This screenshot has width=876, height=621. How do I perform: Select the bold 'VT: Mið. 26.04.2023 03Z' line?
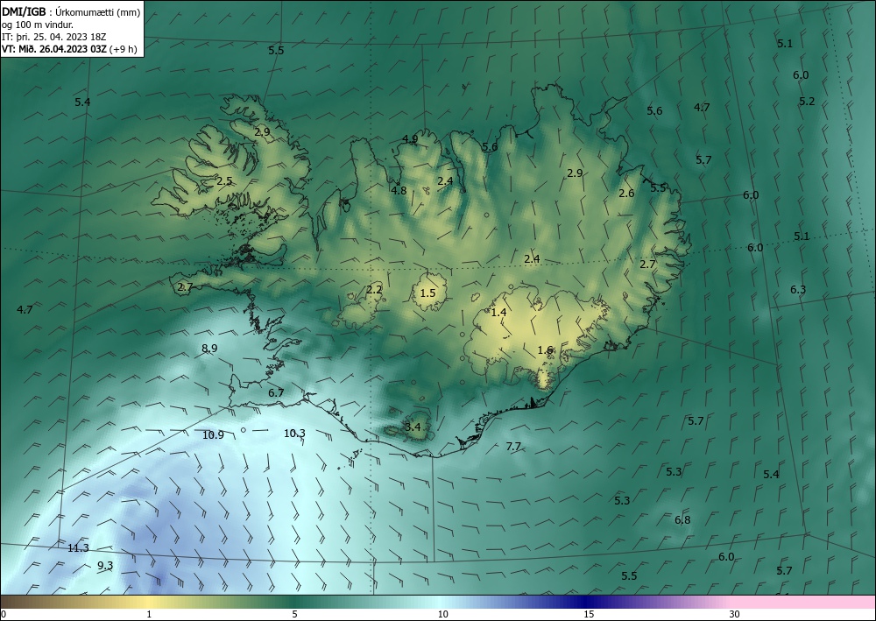pos(54,48)
